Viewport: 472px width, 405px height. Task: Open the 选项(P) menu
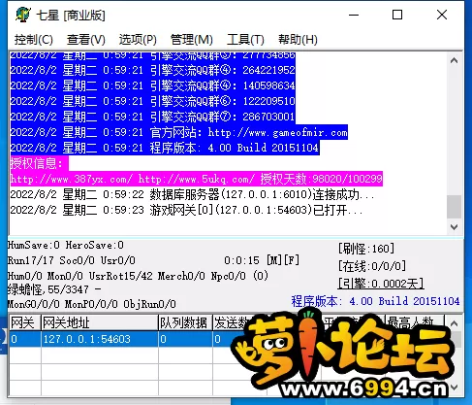click(138, 40)
